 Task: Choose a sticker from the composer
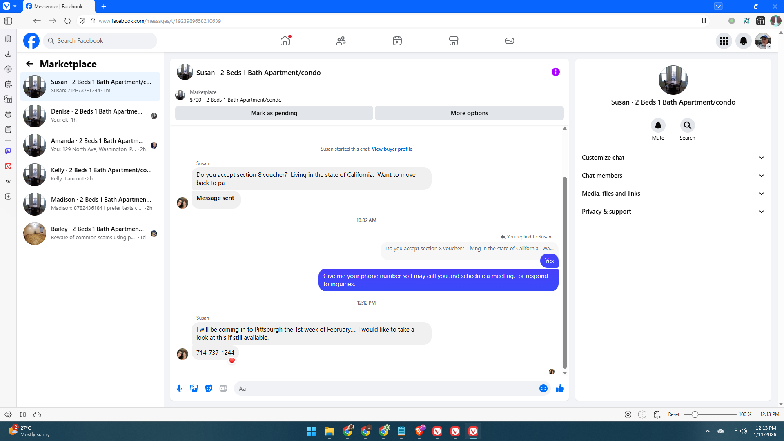[209, 388]
